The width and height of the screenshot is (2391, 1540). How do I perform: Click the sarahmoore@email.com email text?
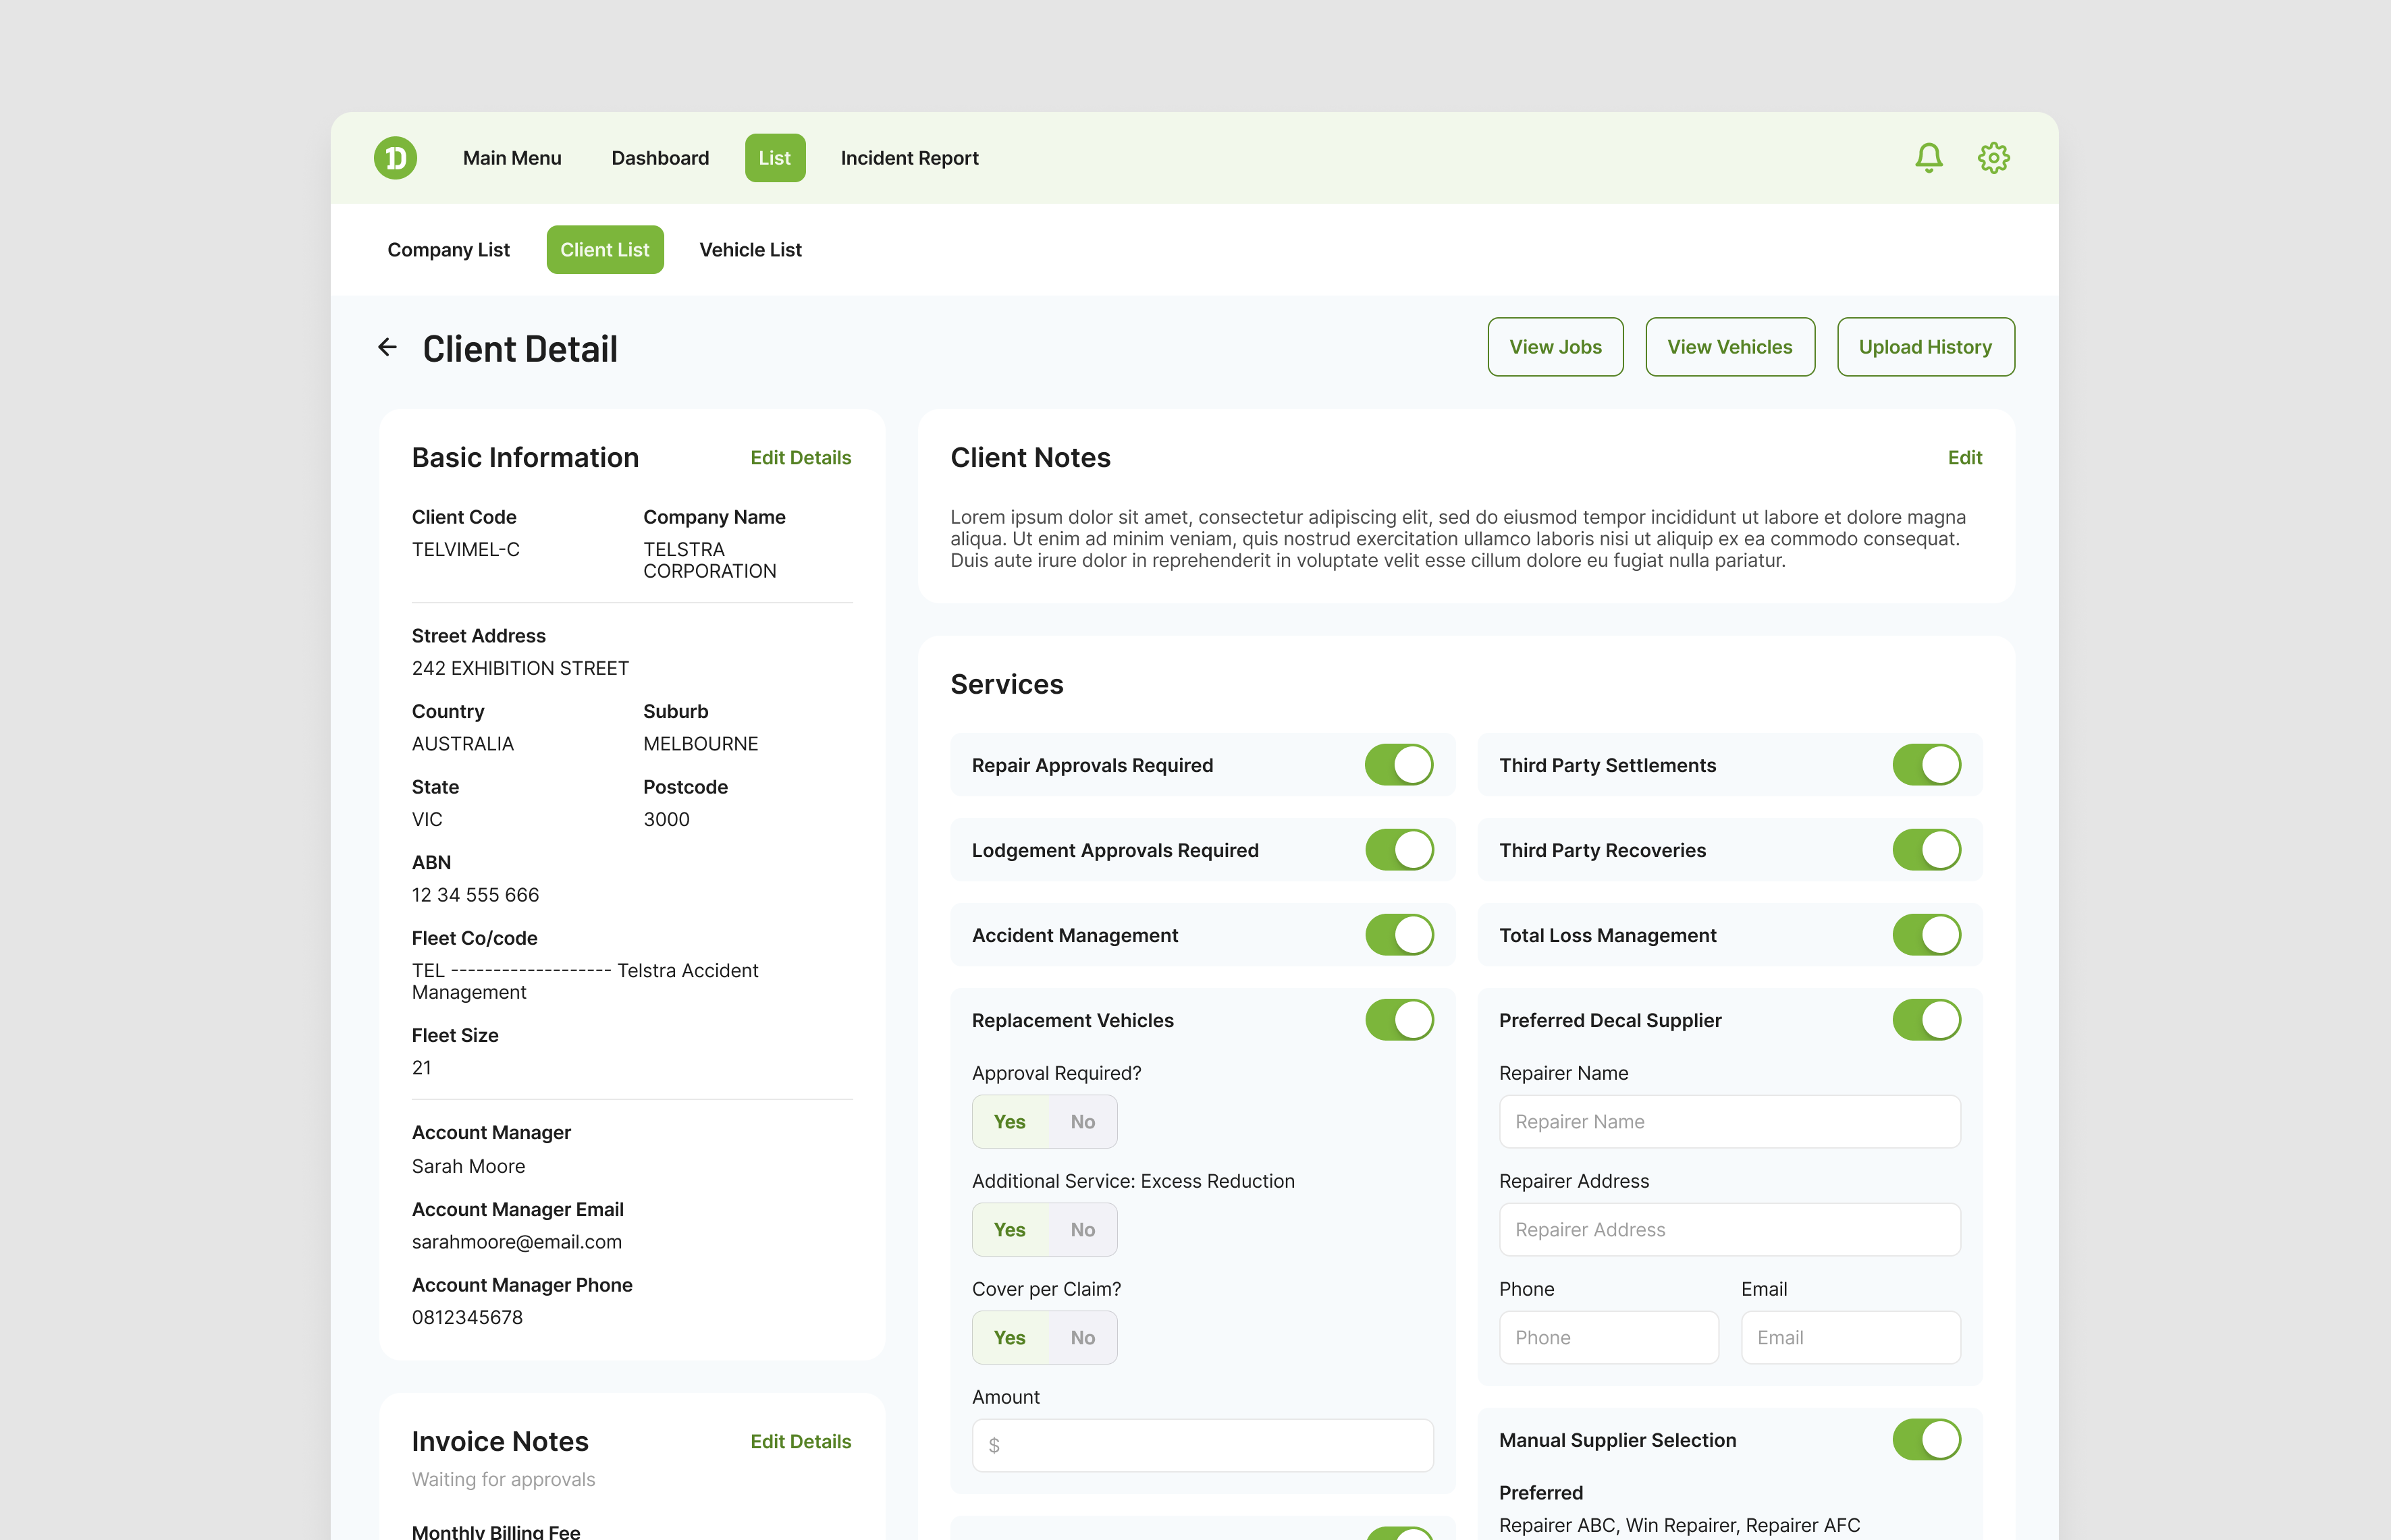pyautogui.click(x=517, y=1242)
